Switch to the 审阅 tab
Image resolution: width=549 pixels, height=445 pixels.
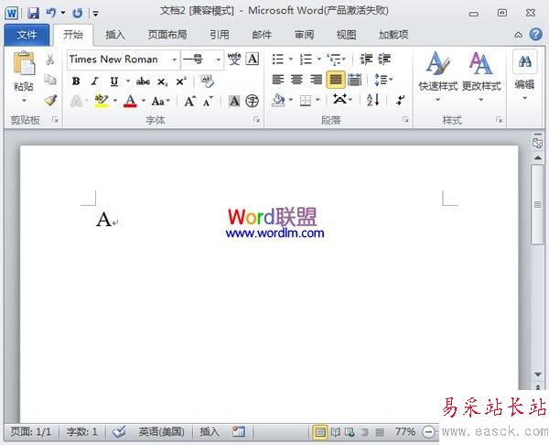pyautogui.click(x=304, y=35)
